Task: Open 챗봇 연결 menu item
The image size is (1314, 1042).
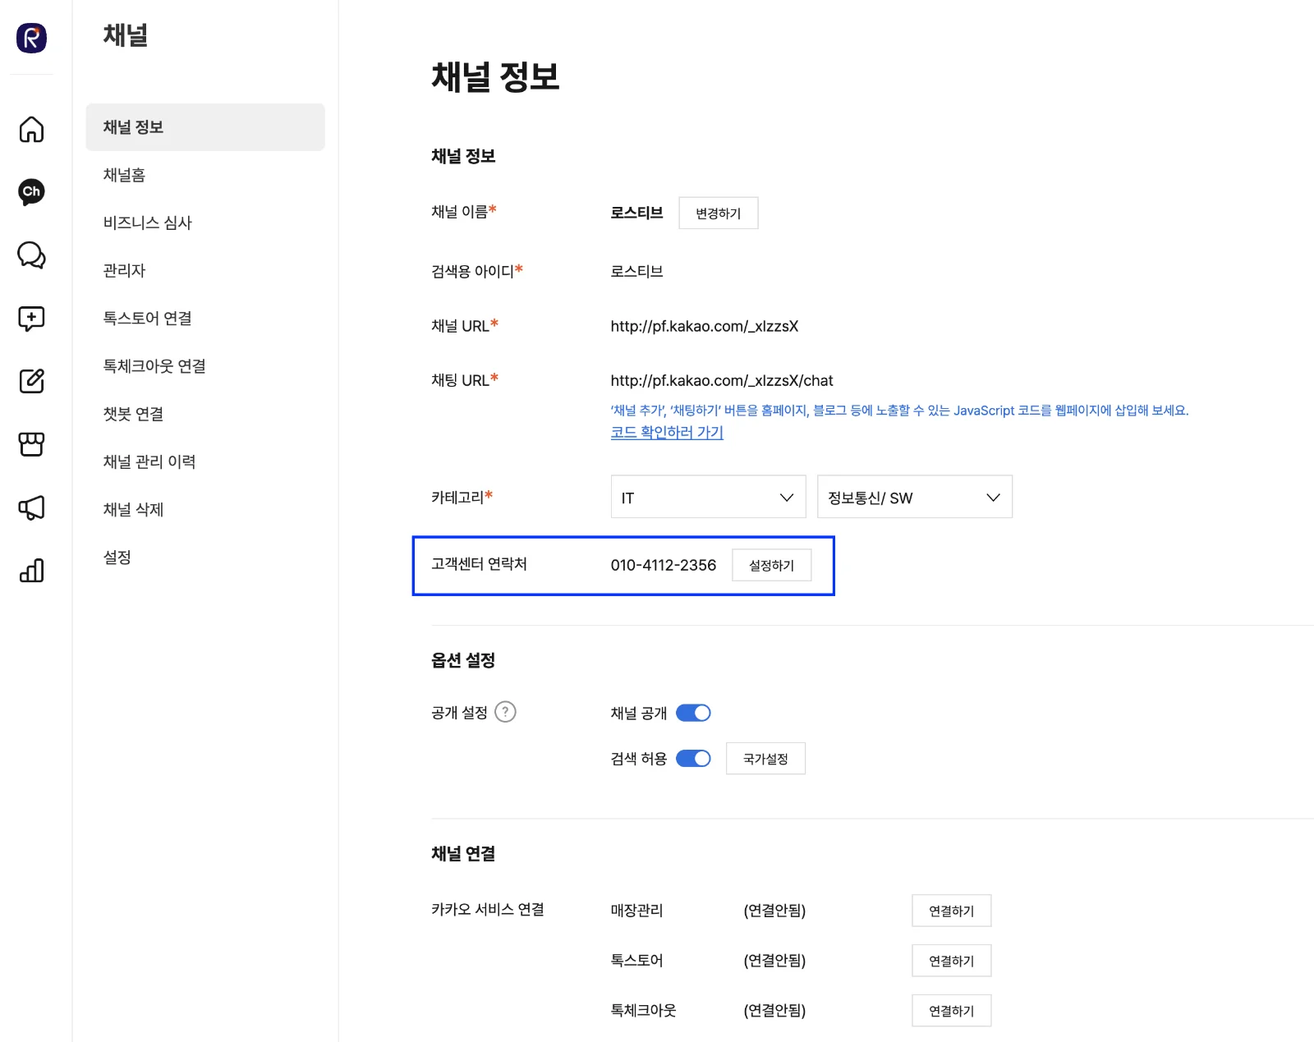Action: 205,414
